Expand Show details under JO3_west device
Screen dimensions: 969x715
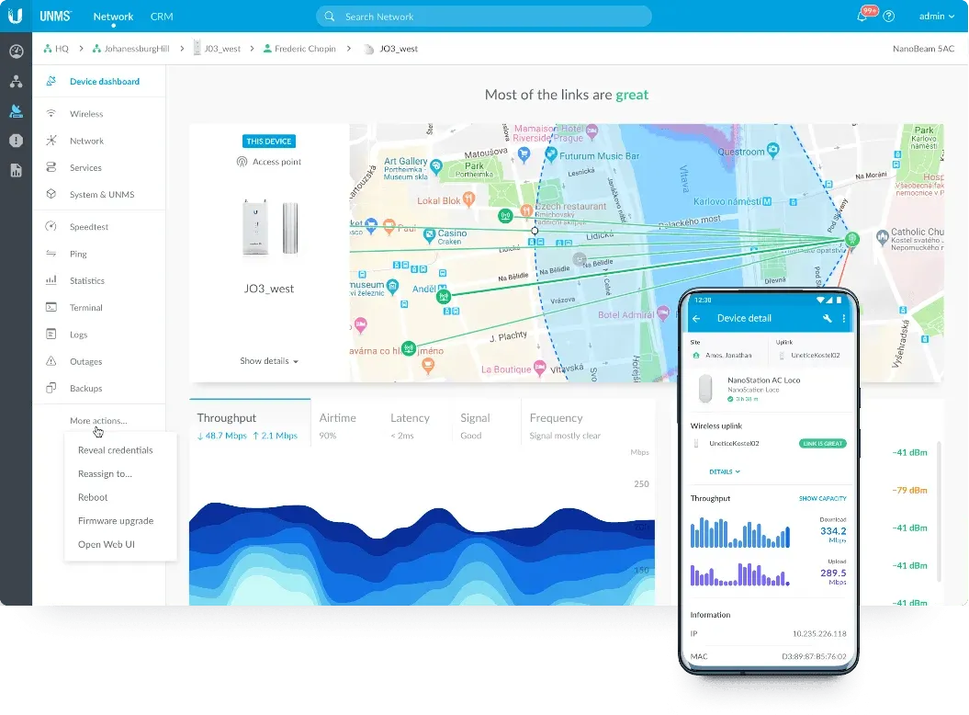268,361
